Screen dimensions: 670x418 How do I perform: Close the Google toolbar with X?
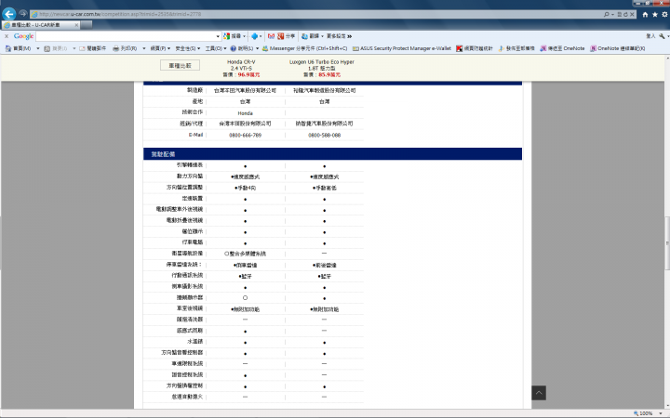7,36
